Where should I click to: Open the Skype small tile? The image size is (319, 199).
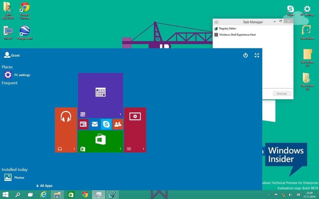[106, 124]
